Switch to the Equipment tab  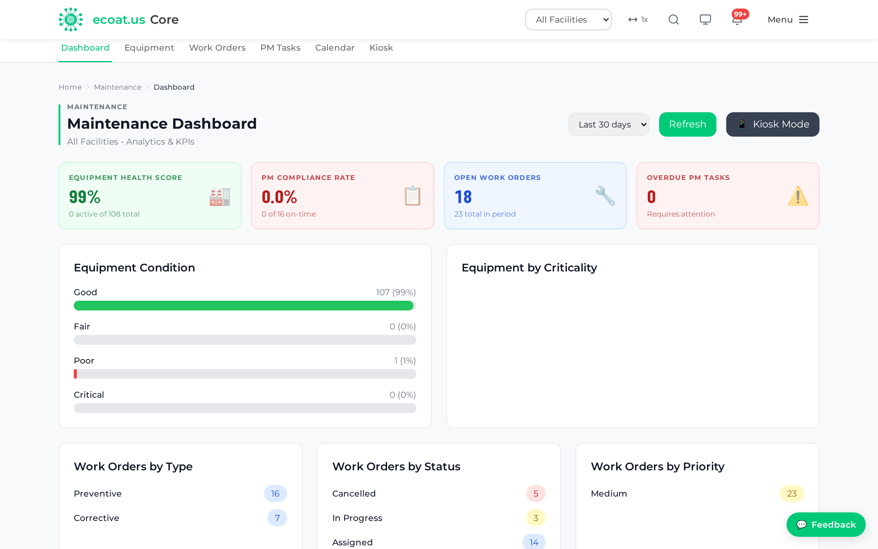pyautogui.click(x=149, y=48)
